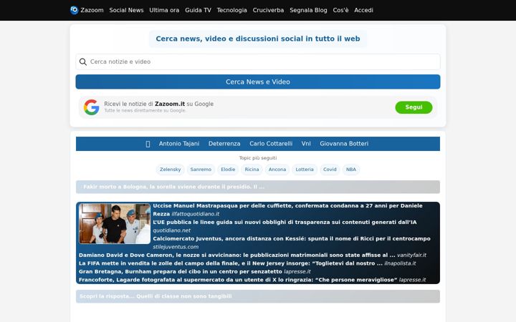The image size is (516, 322).
Task: Open Social News in the top menu
Action: tap(126, 10)
